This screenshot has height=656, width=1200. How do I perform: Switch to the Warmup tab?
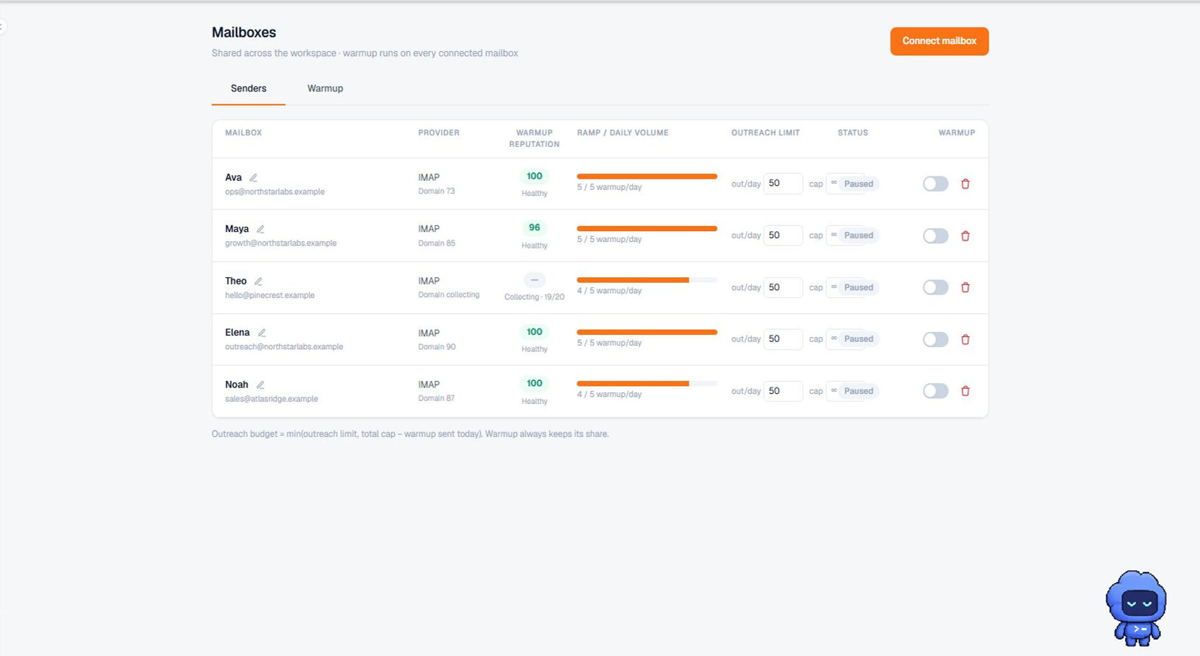click(325, 89)
